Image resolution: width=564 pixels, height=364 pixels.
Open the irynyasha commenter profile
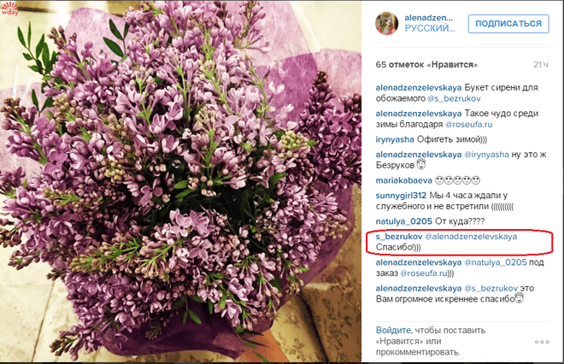(395, 139)
